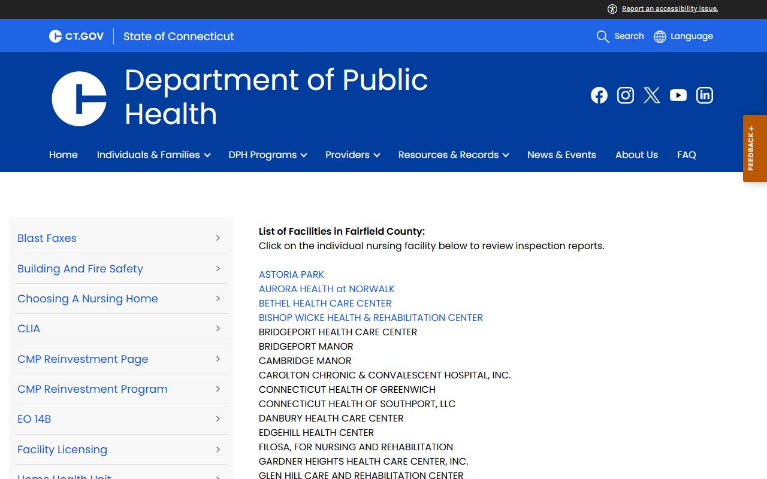Click DANBURY HEALTH CARE CENTER text
The width and height of the screenshot is (767, 479).
coord(331,419)
